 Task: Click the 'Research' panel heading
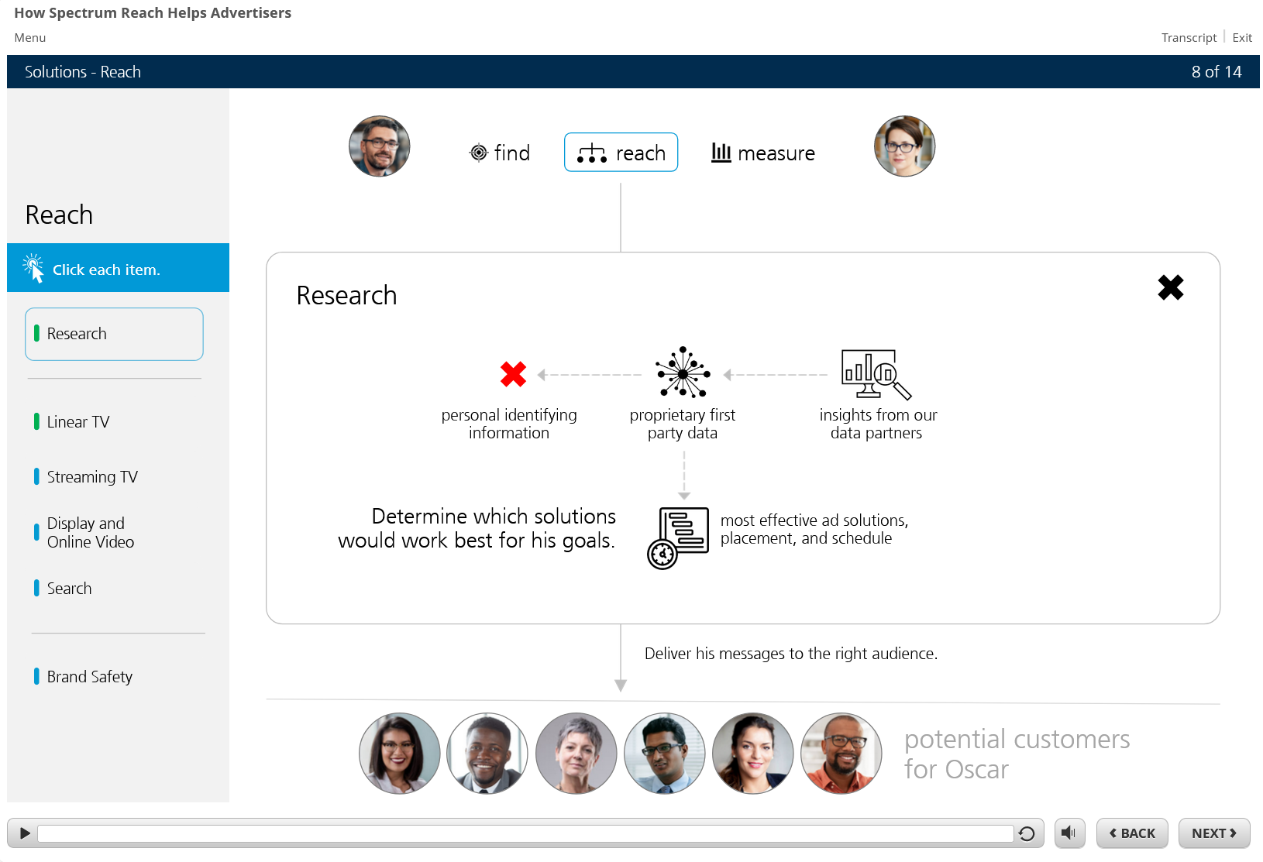[x=346, y=295]
